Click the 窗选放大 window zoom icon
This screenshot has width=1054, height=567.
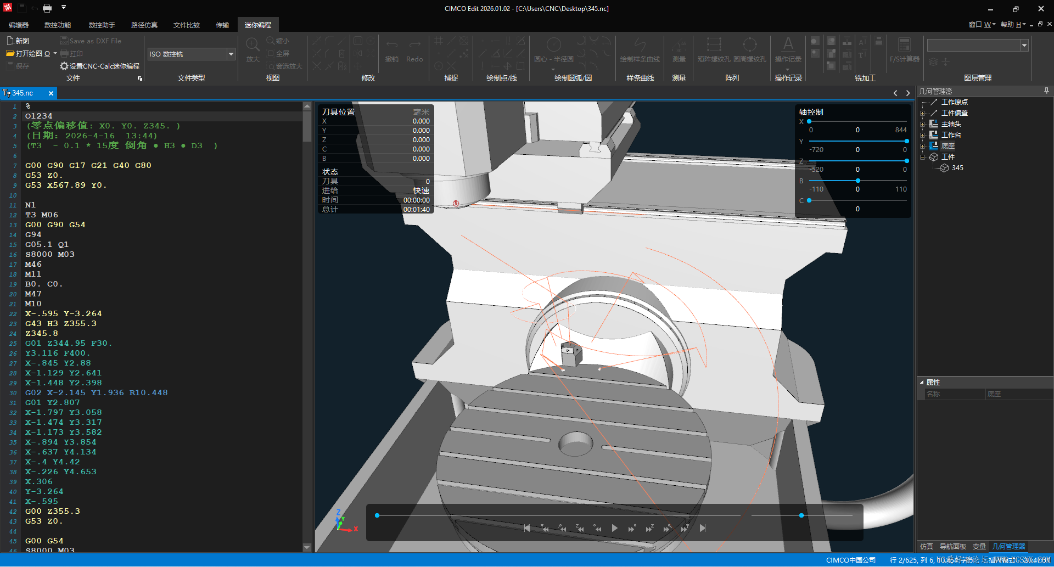pos(271,66)
